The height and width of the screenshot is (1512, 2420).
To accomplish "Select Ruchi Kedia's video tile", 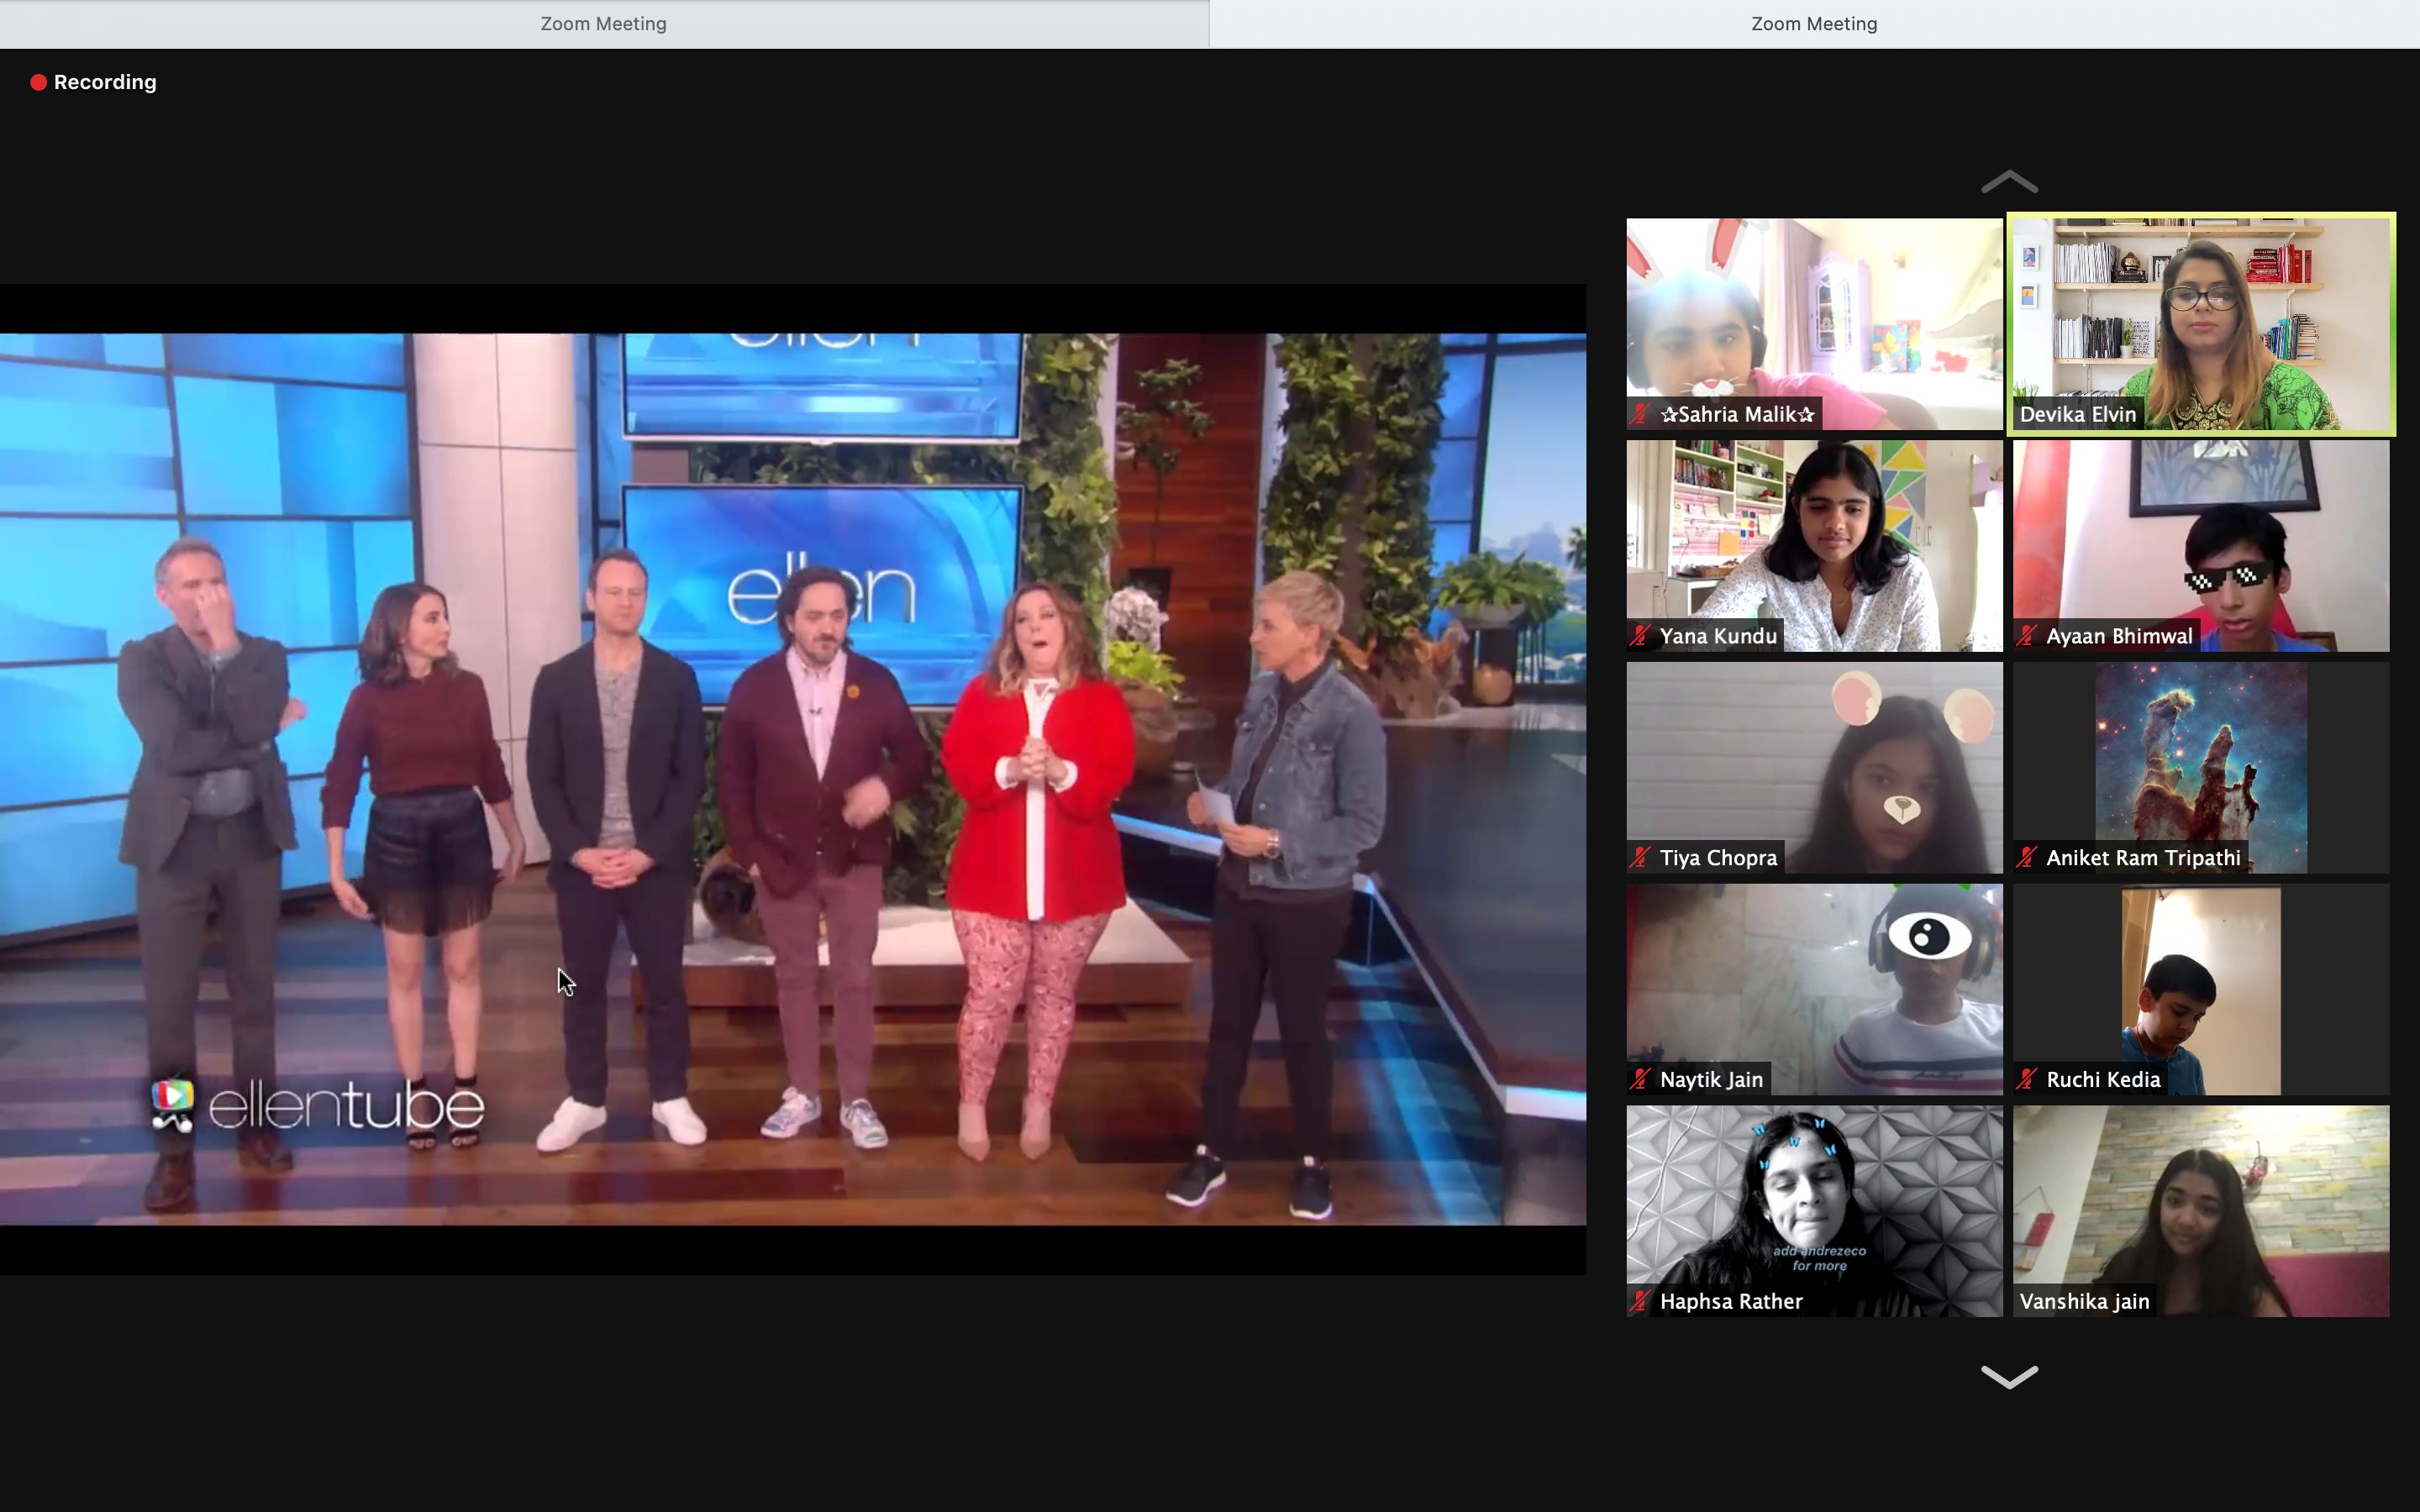I will (x=2201, y=989).
